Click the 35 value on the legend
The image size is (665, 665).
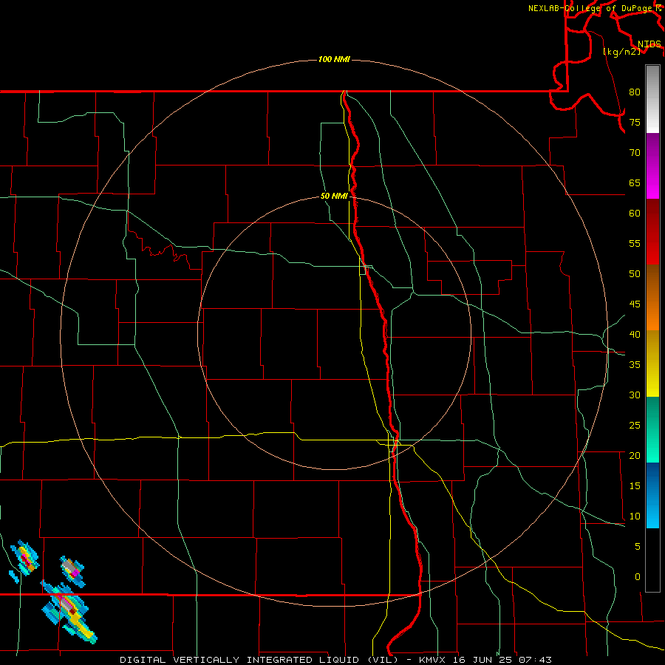(x=635, y=365)
